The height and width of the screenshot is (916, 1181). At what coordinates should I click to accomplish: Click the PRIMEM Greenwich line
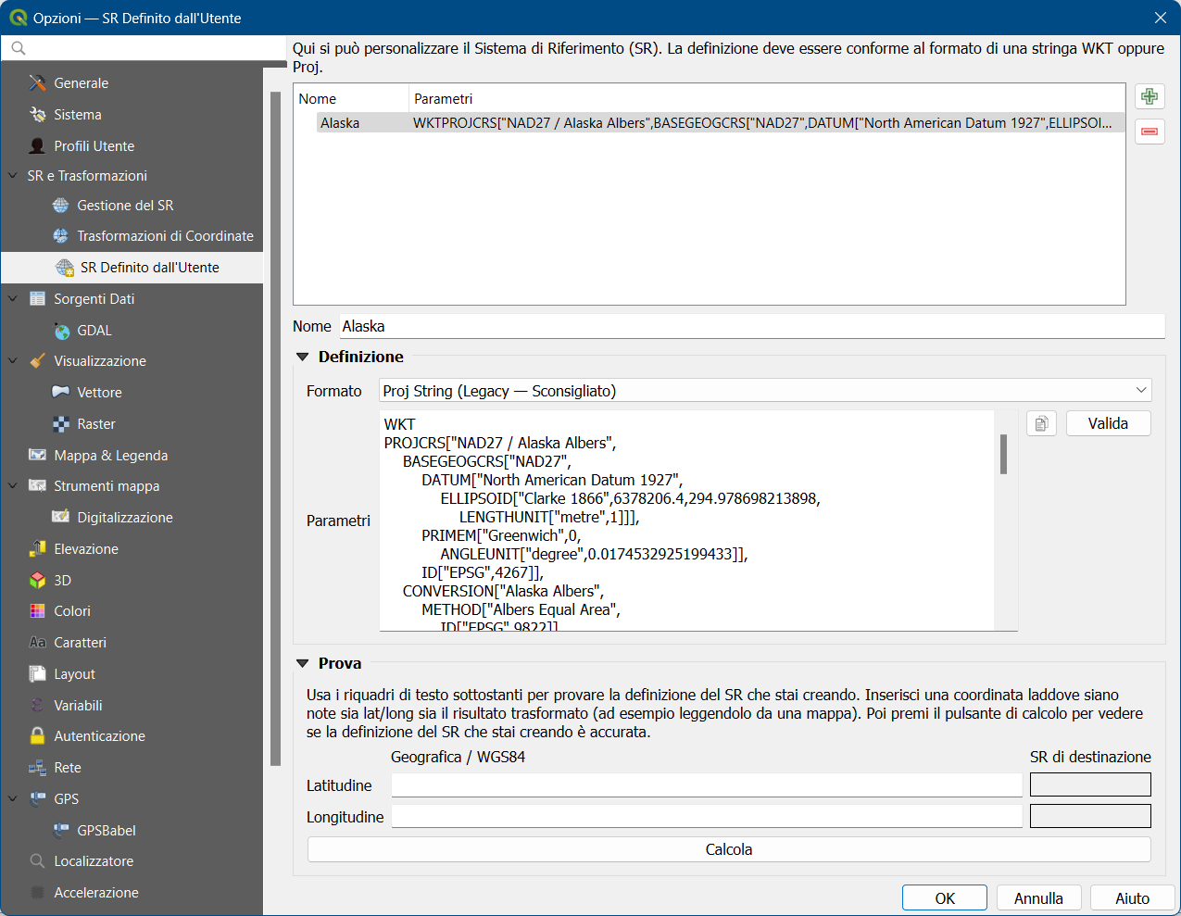pyautogui.click(x=501, y=535)
